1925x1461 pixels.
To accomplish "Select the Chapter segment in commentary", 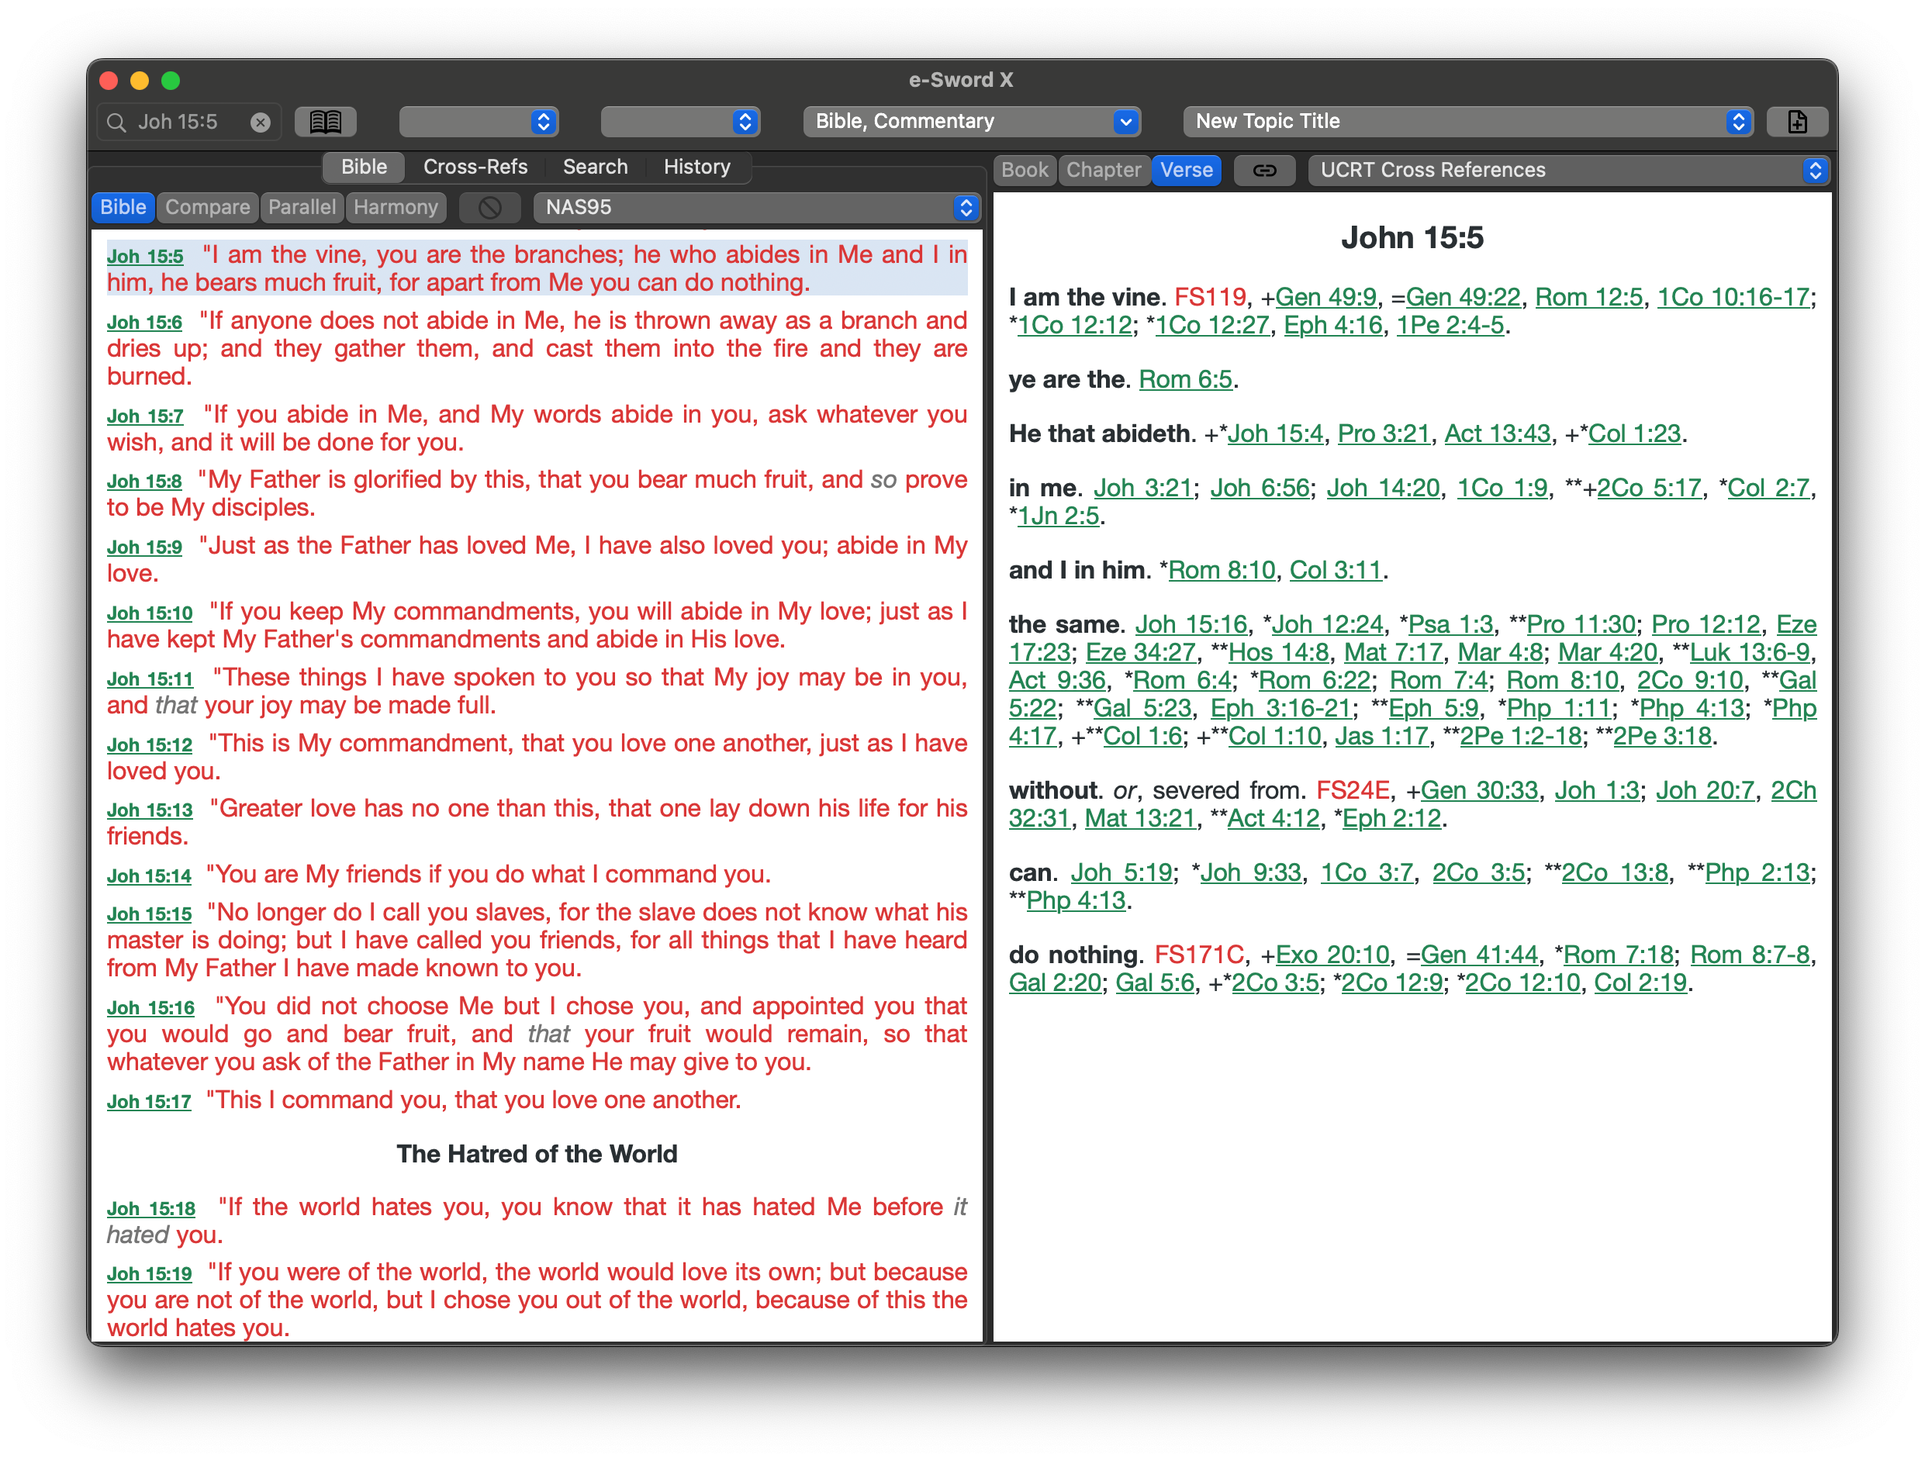I will 1103,171.
